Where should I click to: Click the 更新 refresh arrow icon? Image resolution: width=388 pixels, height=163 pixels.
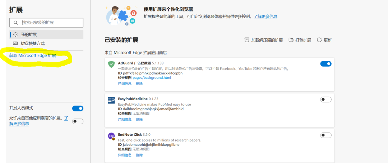[319, 40]
